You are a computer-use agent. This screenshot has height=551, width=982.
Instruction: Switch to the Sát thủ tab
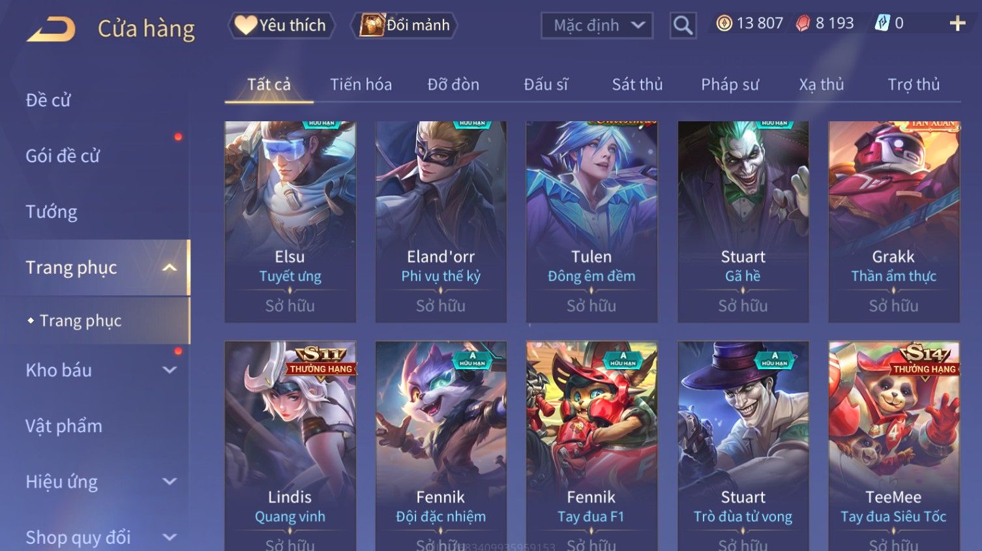click(x=637, y=85)
